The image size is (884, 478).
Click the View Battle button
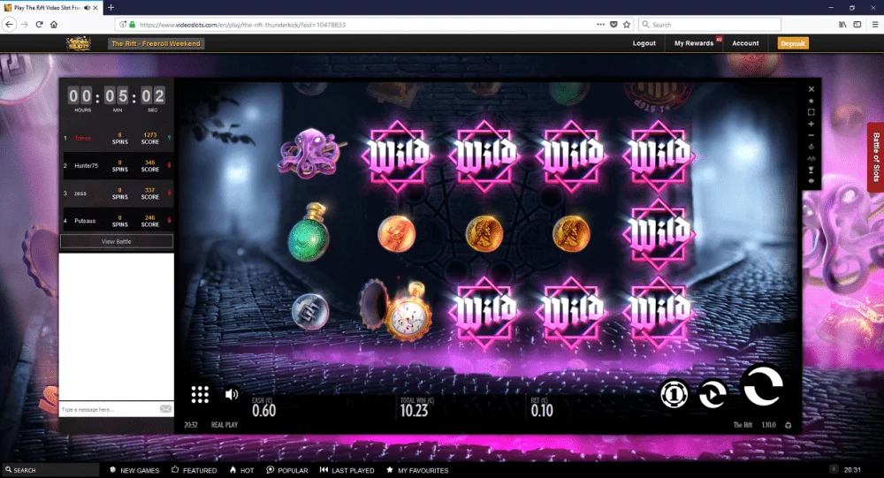(x=117, y=241)
